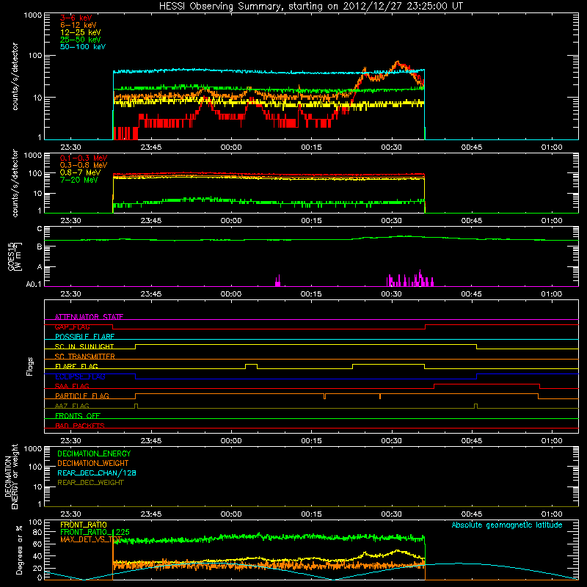Click the 0.3-0.8 MeV legend entry
This screenshot has width=587, height=587.
tap(84, 165)
